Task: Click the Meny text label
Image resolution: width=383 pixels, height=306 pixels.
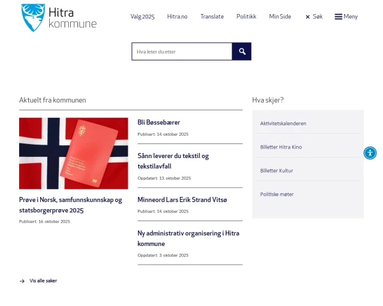Action: point(350,17)
